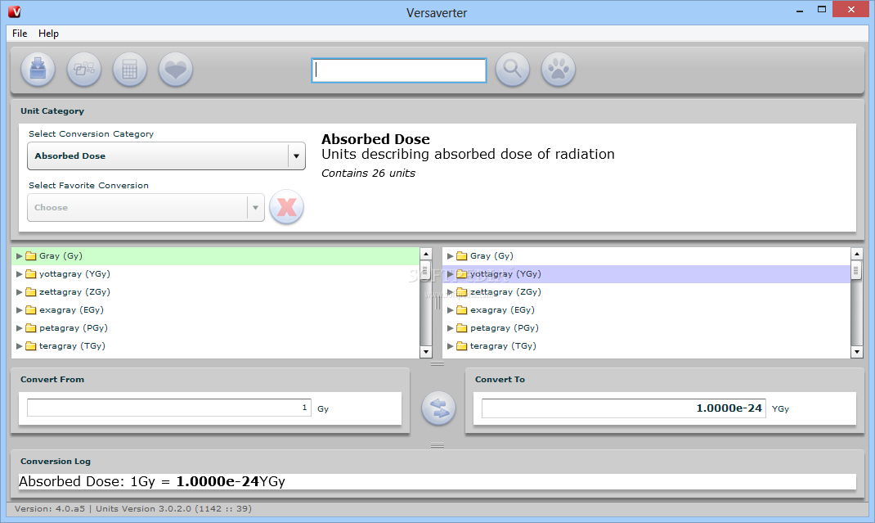
Task: Click the overlapping windows toolbar icon
Action: click(83, 70)
